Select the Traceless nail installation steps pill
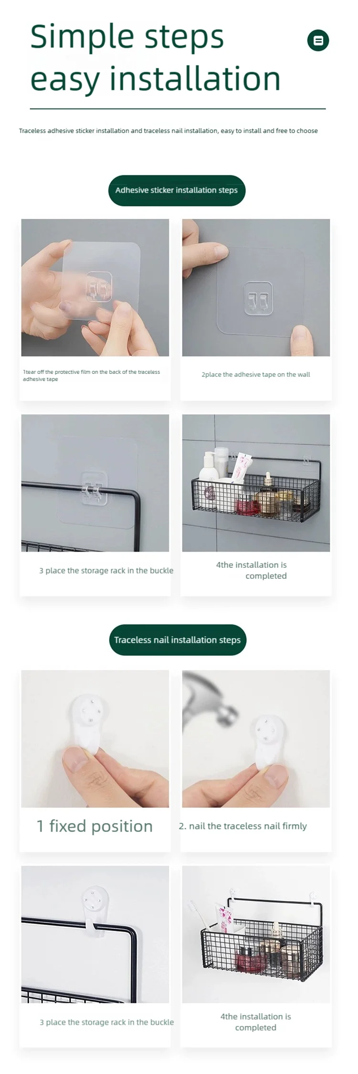The width and height of the screenshot is (358, 1074). point(178,640)
